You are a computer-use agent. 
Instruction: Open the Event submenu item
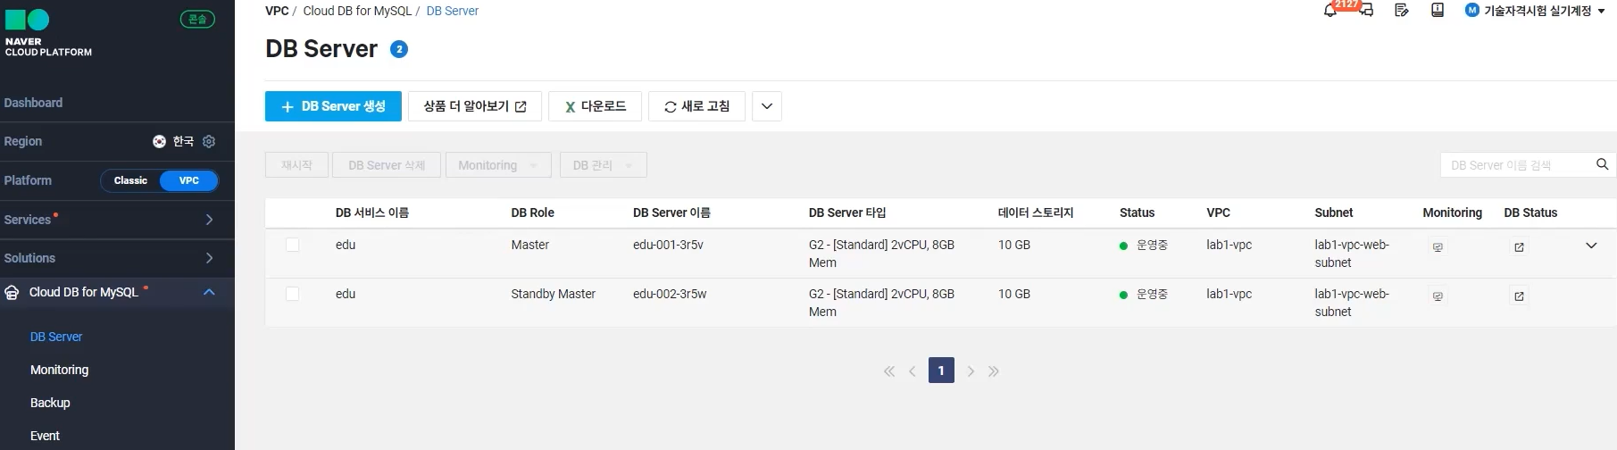45,436
